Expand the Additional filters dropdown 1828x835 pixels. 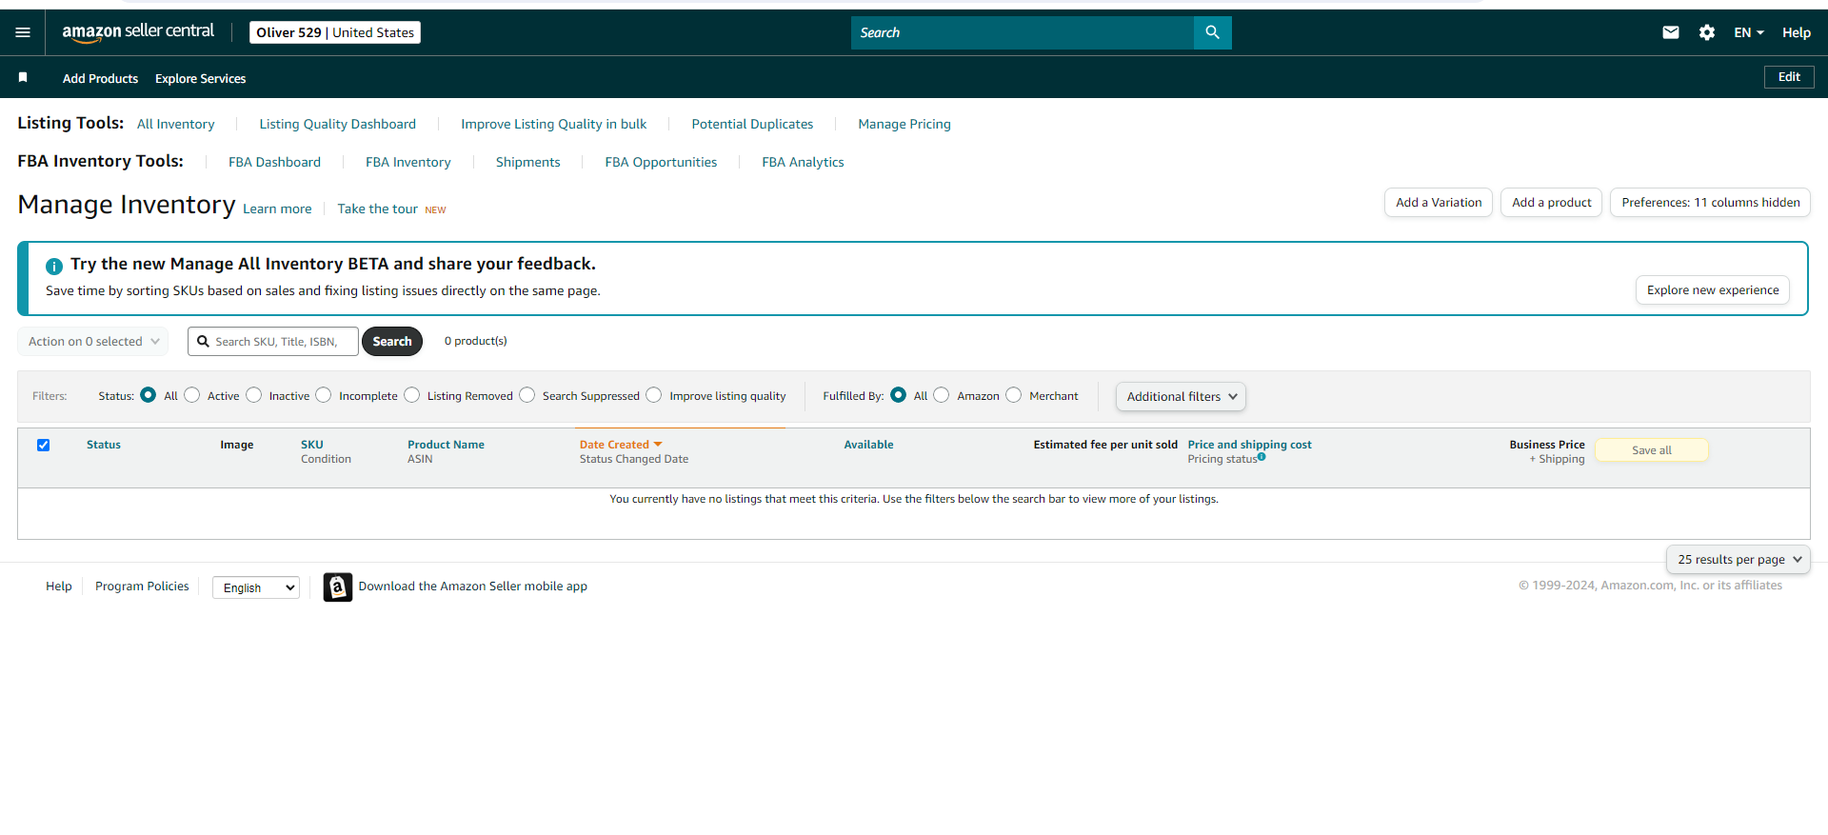tap(1181, 396)
